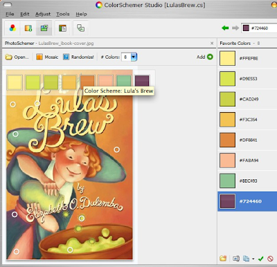Close the PhotoSchemer panel
277x267 pixels.
tap(212, 43)
